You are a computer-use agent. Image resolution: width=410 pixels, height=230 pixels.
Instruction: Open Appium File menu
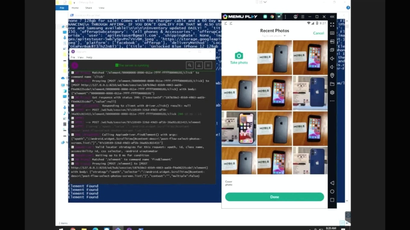[x=73, y=57]
